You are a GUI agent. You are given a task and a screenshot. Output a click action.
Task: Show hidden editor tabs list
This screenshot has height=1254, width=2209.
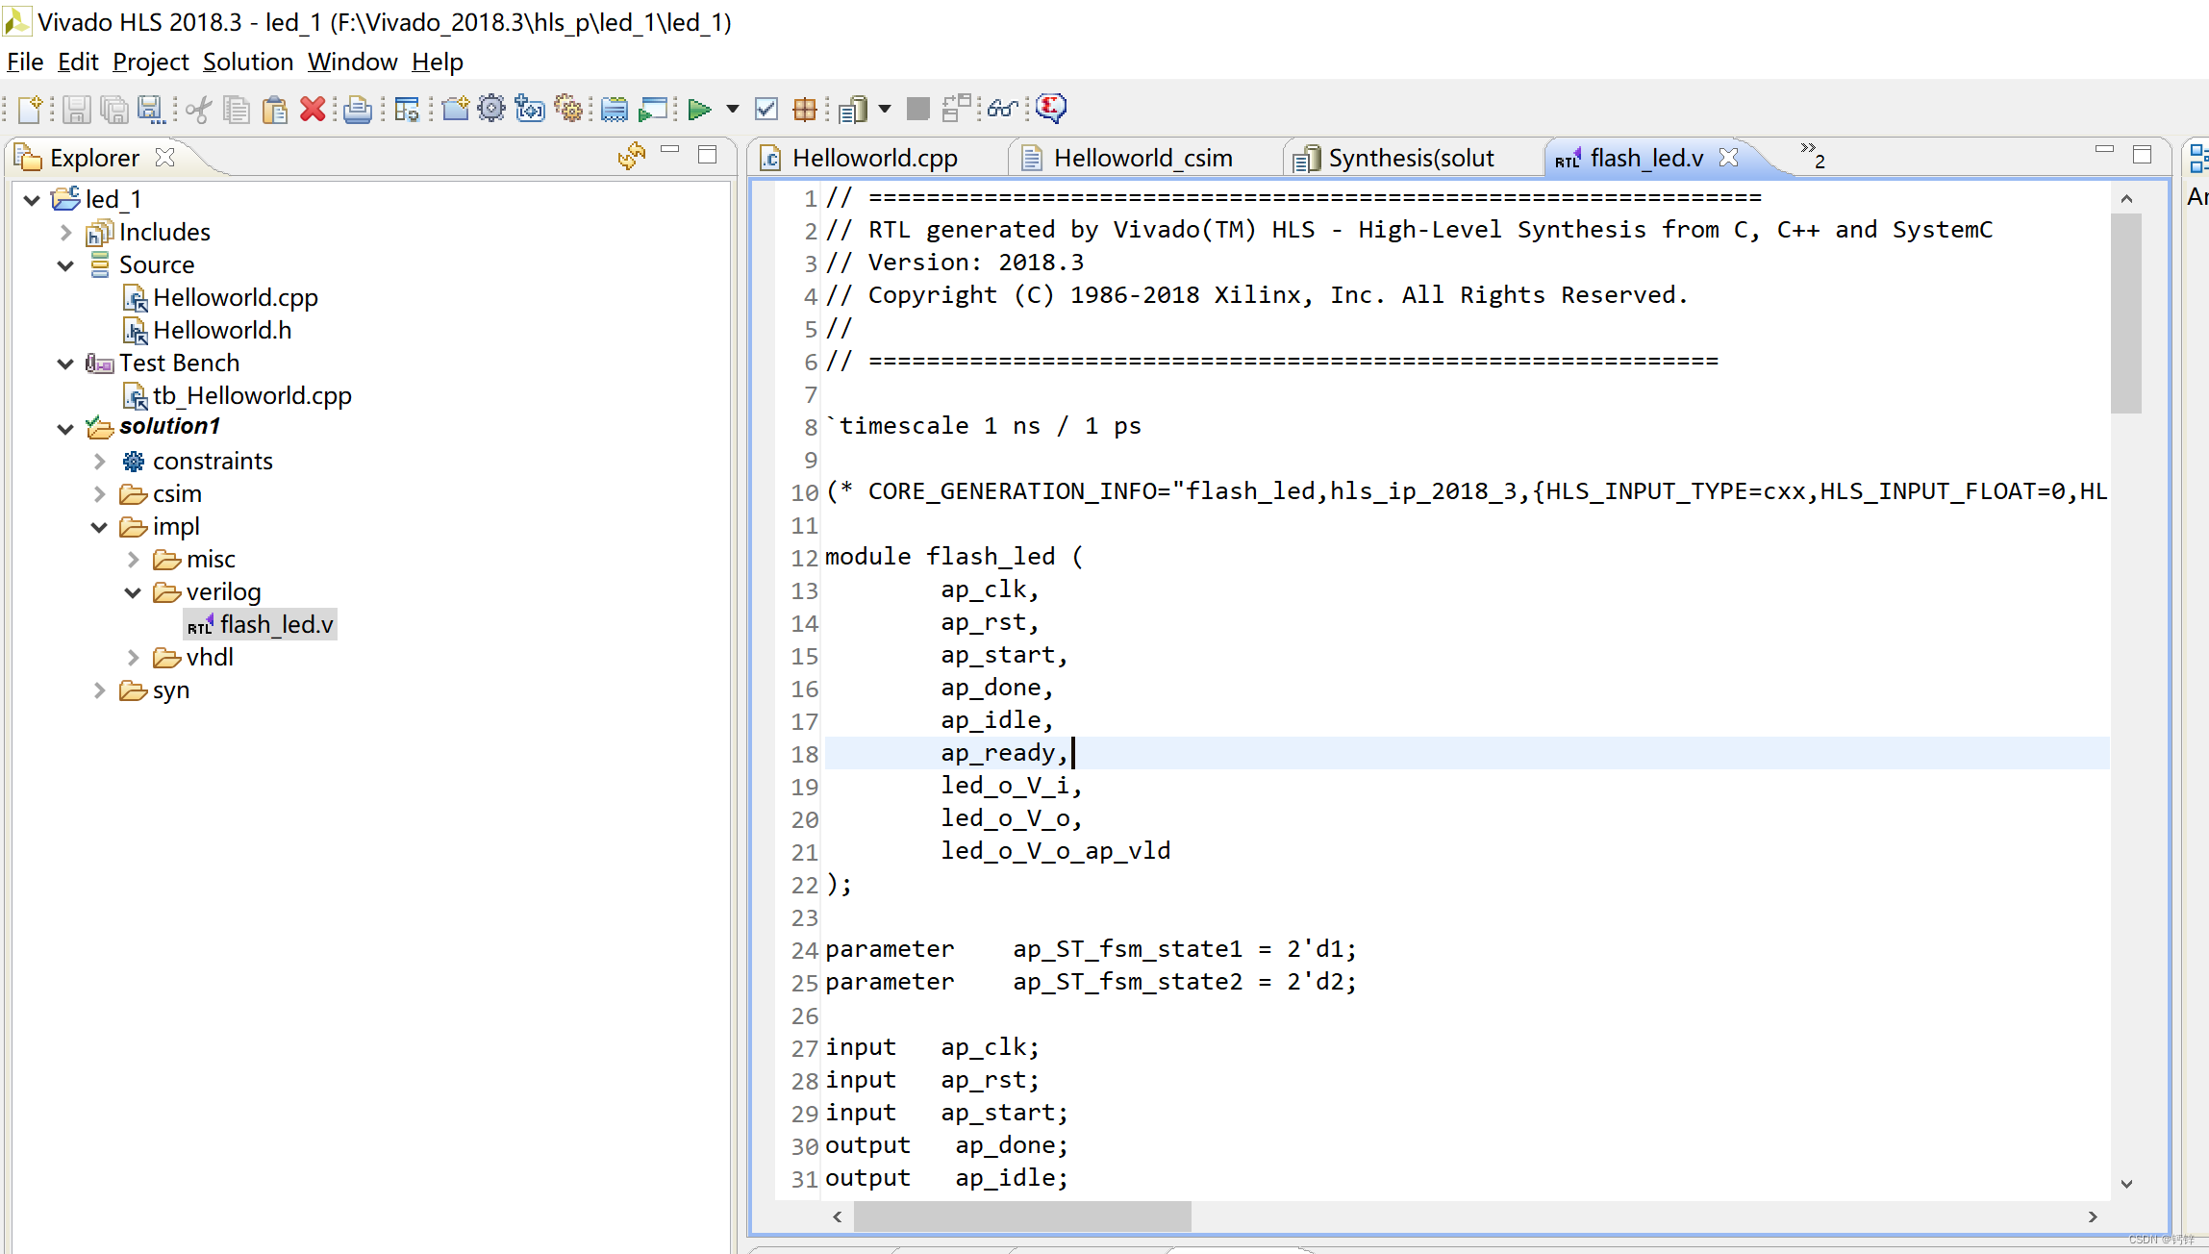pyautogui.click(x=1812, y=156)
